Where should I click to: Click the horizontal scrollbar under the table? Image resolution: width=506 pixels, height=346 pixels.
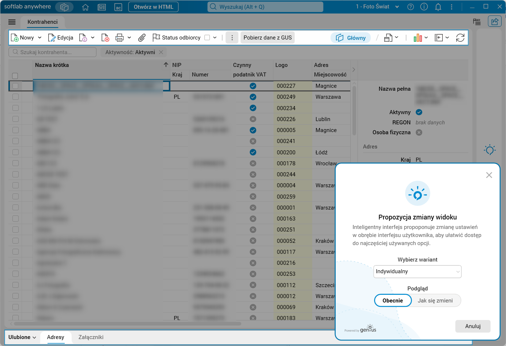coord(128,324)
